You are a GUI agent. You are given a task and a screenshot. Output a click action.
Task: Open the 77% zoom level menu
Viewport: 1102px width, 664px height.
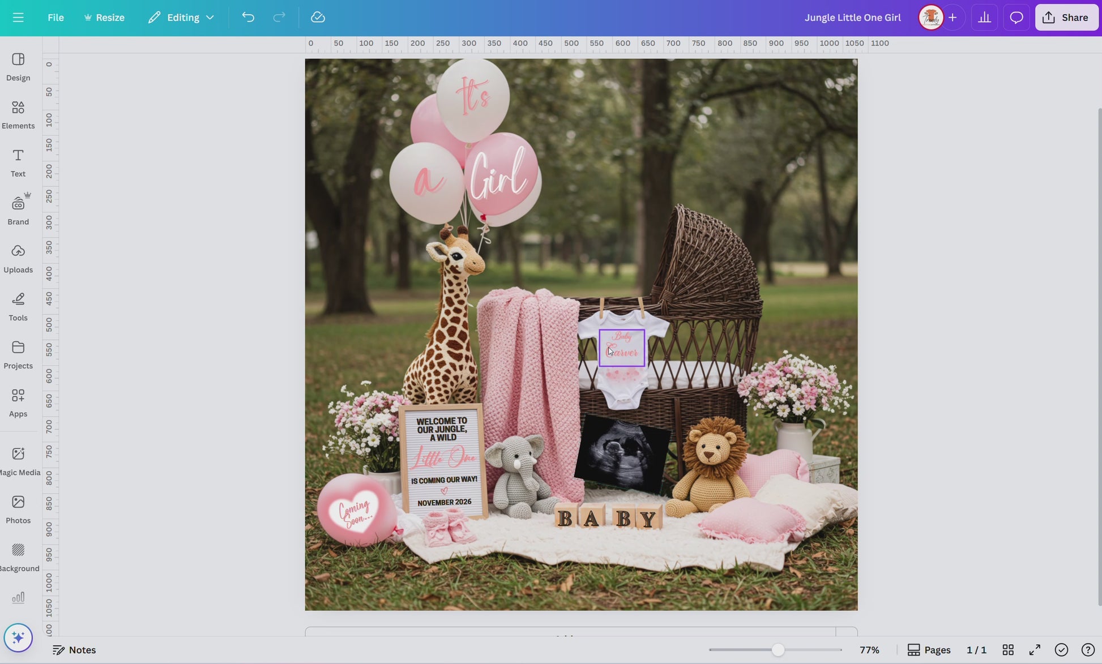pos(869,650)
